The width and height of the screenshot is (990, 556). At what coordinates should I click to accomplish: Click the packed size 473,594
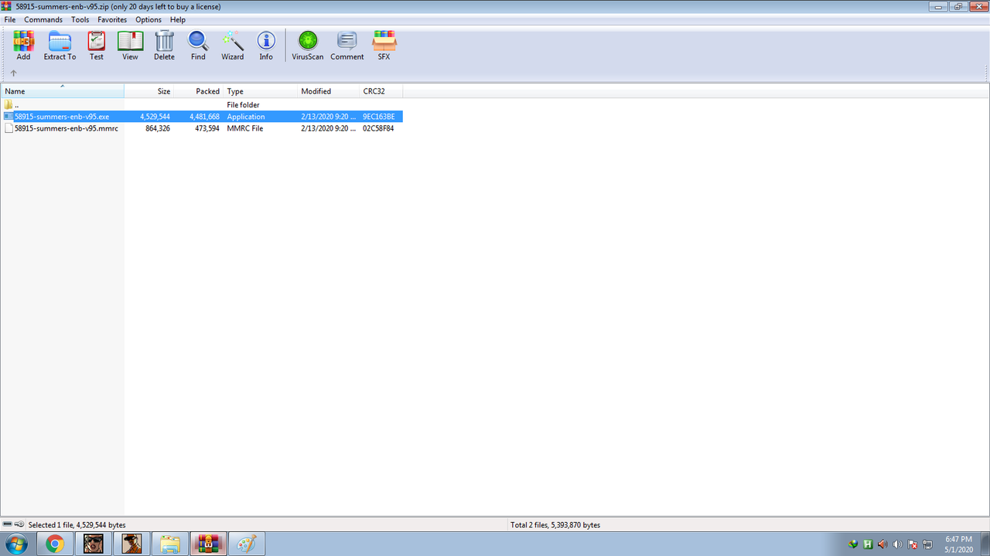207,128
